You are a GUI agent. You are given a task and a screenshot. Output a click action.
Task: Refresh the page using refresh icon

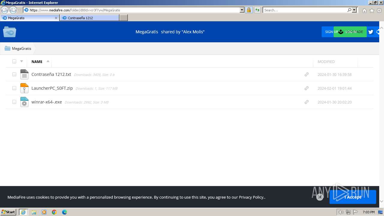coord(257,10)
